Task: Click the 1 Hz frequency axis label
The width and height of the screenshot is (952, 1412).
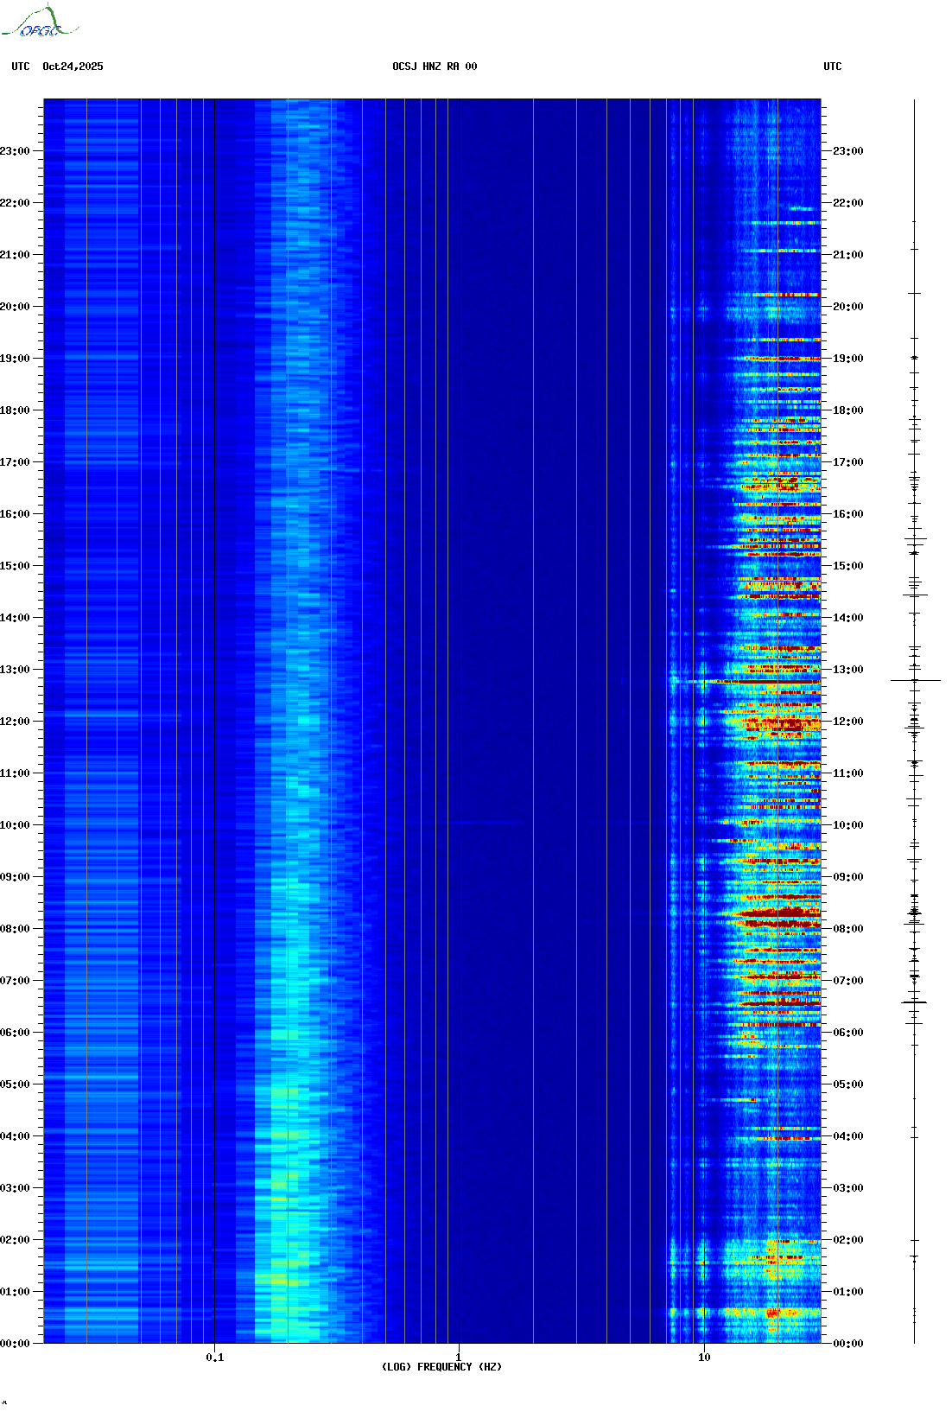Action: [x=458, y=1357]
